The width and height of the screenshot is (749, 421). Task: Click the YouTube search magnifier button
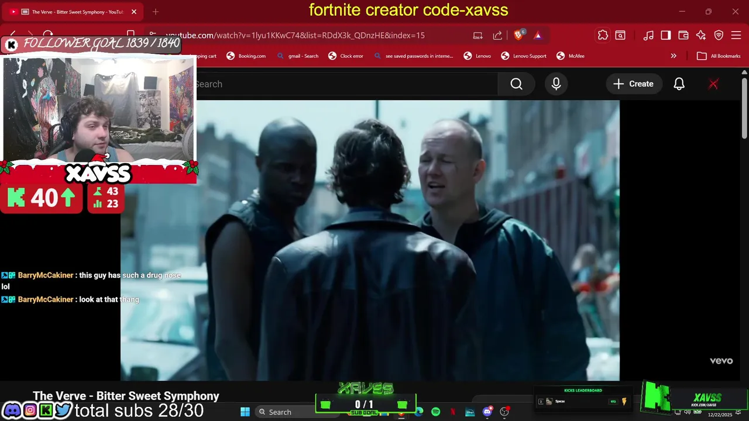(516, 84)
